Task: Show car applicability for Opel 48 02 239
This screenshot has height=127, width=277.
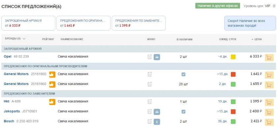Action: (157, 57)
